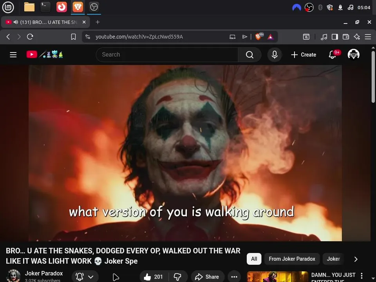This screenshot has height=282, width=376.
Task: Open recommended video thumbnail DAMN... YOU JUST
Action: point(277,277)
